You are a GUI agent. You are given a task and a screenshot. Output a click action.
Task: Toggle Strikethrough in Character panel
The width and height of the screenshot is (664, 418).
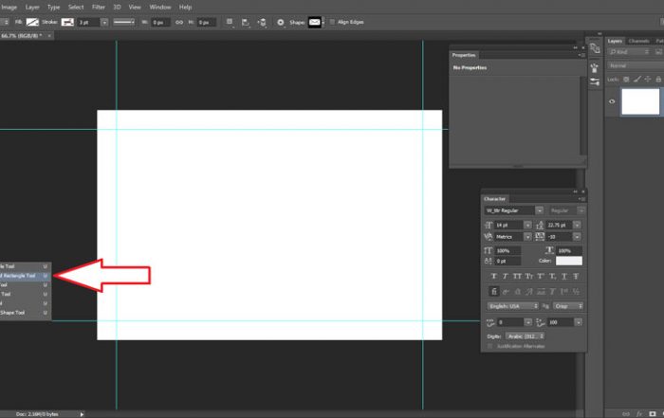pyautogui.click(x=576, y=276)
